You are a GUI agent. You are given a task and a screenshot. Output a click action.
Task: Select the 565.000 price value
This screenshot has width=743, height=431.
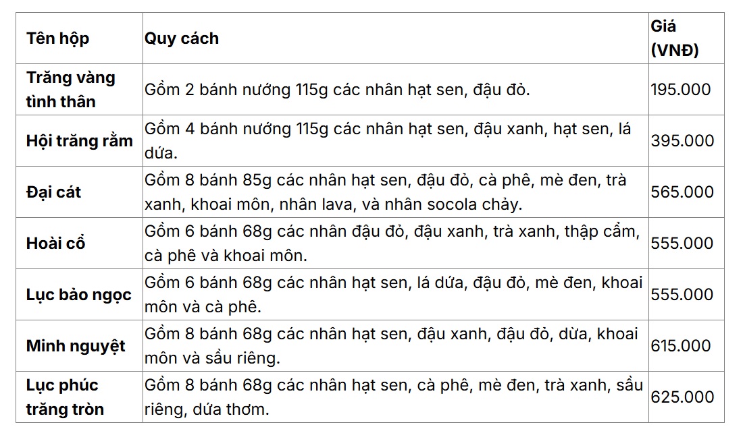click(x=682, y=192)
